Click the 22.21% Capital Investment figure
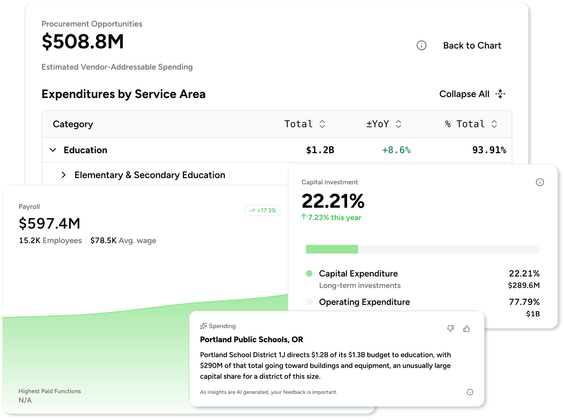The image size is (564, 420). pyautogui.click(x=333, y=201)
